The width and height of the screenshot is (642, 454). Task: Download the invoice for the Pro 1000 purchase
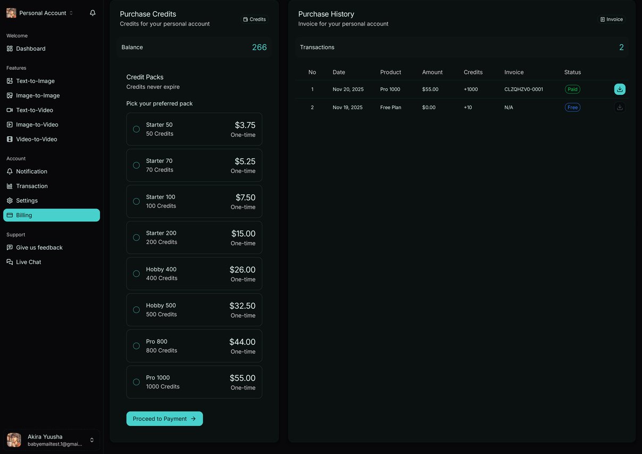coord(619,89)
